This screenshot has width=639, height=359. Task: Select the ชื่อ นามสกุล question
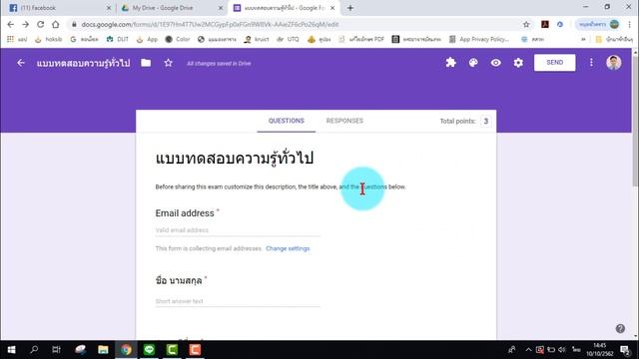[179, 280]
